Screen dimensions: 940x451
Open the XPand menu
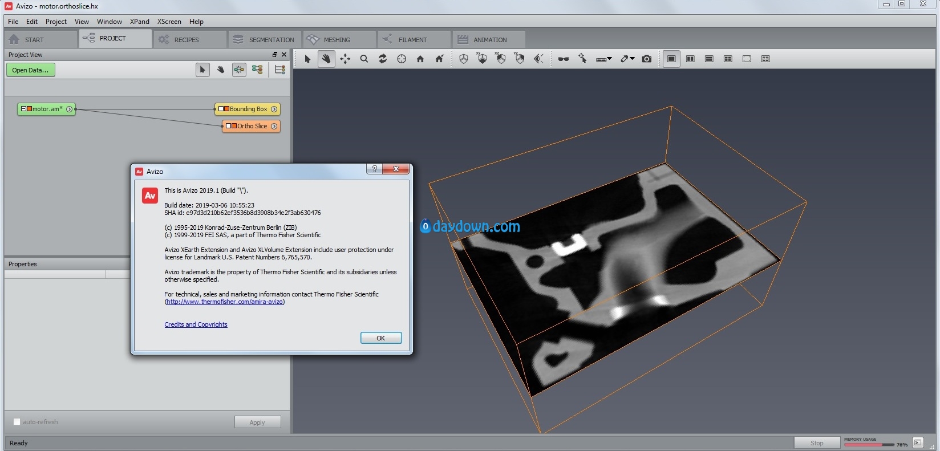[139, 22]
